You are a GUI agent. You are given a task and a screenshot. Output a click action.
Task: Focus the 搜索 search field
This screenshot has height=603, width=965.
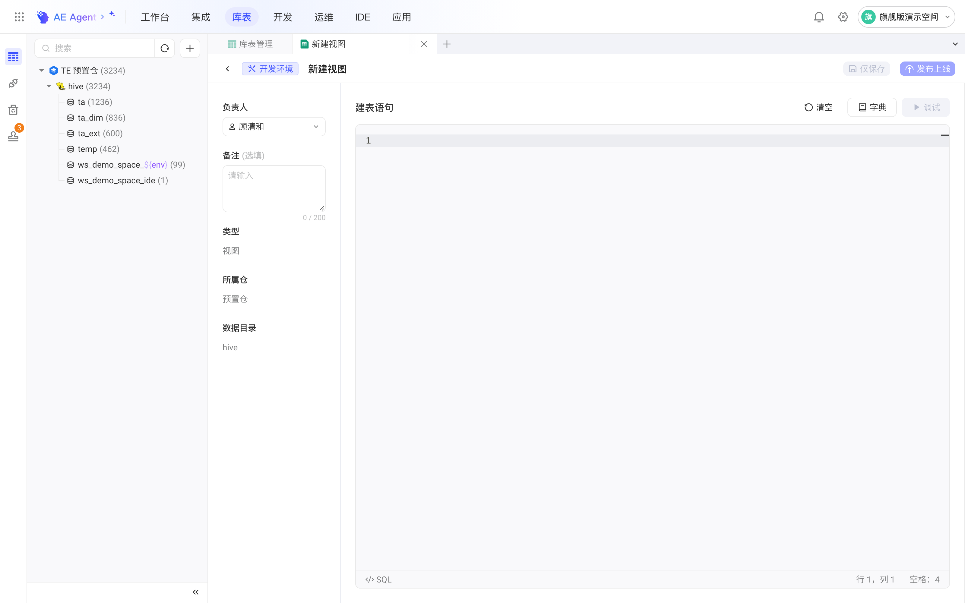[x=95, y=48]
